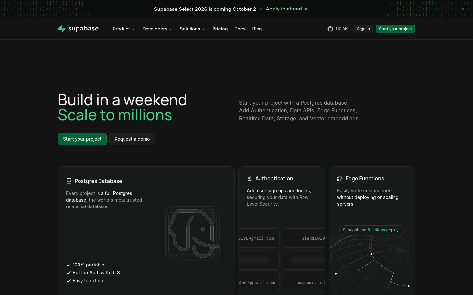
Task: Request a demo
Action: click(132, 139)
